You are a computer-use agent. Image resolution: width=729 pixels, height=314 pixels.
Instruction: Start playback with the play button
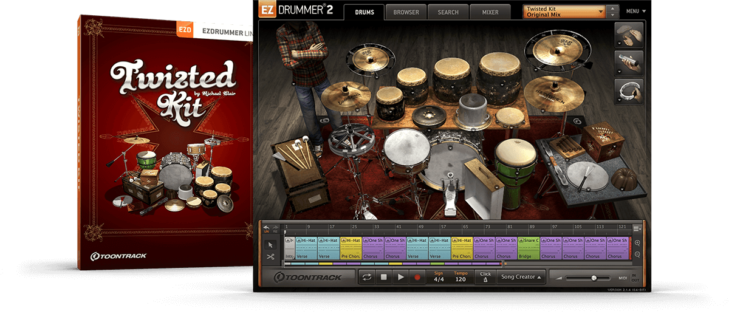pos(400,277)
